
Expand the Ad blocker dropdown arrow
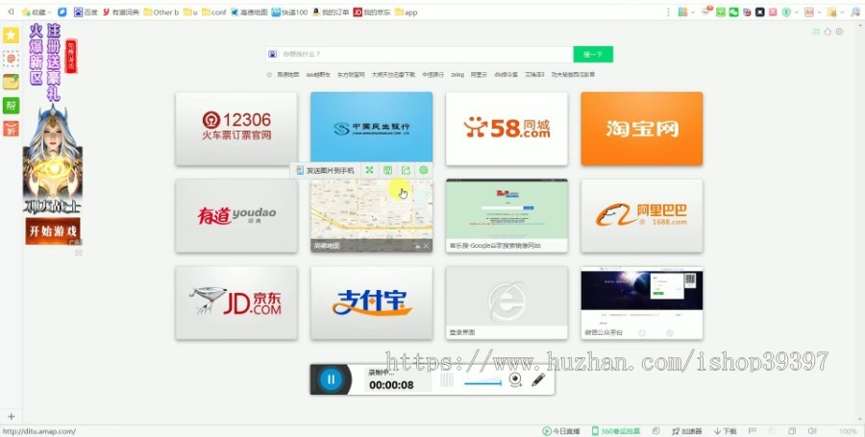tap(819, 12)
